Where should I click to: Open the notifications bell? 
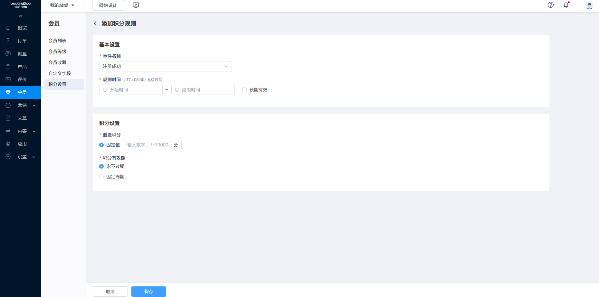click(566, 5)
